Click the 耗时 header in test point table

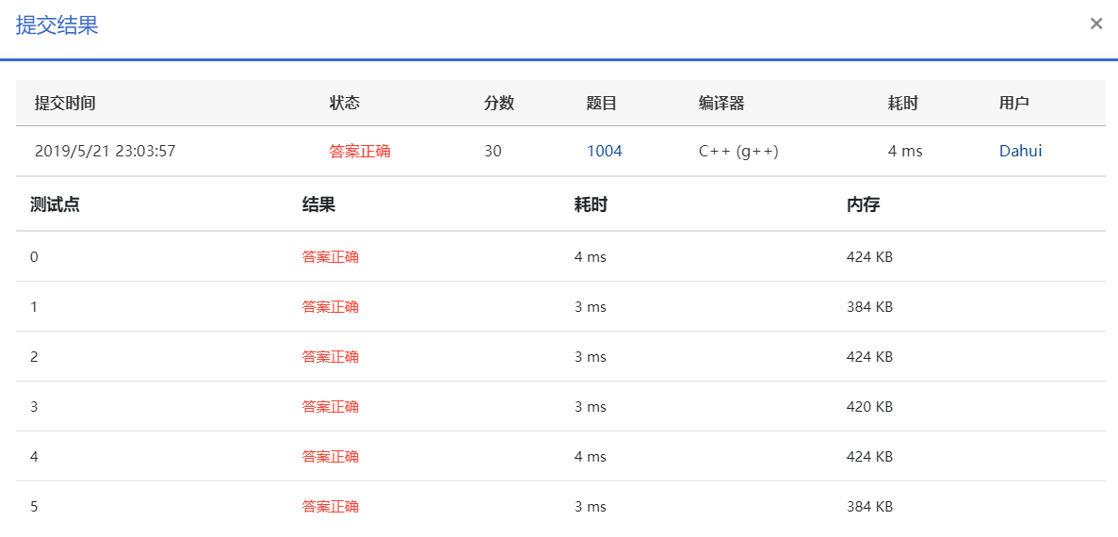(591, 205)
